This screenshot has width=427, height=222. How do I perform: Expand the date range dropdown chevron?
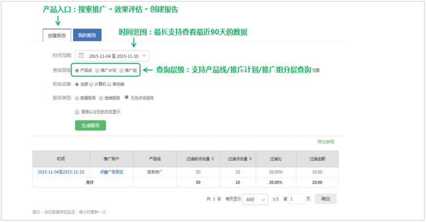145,55
